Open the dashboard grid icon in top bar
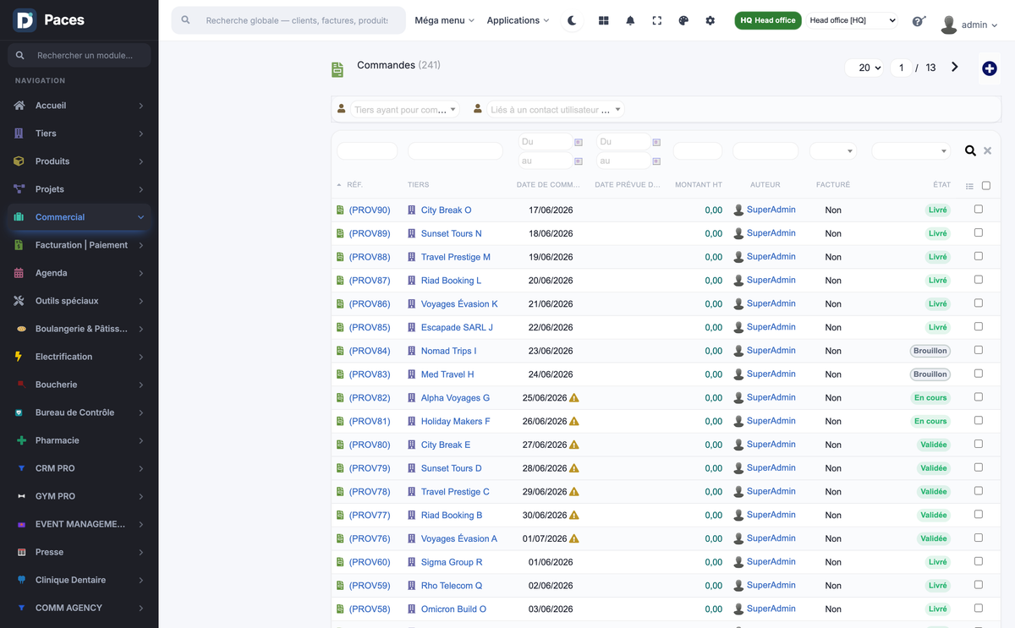 603,20
